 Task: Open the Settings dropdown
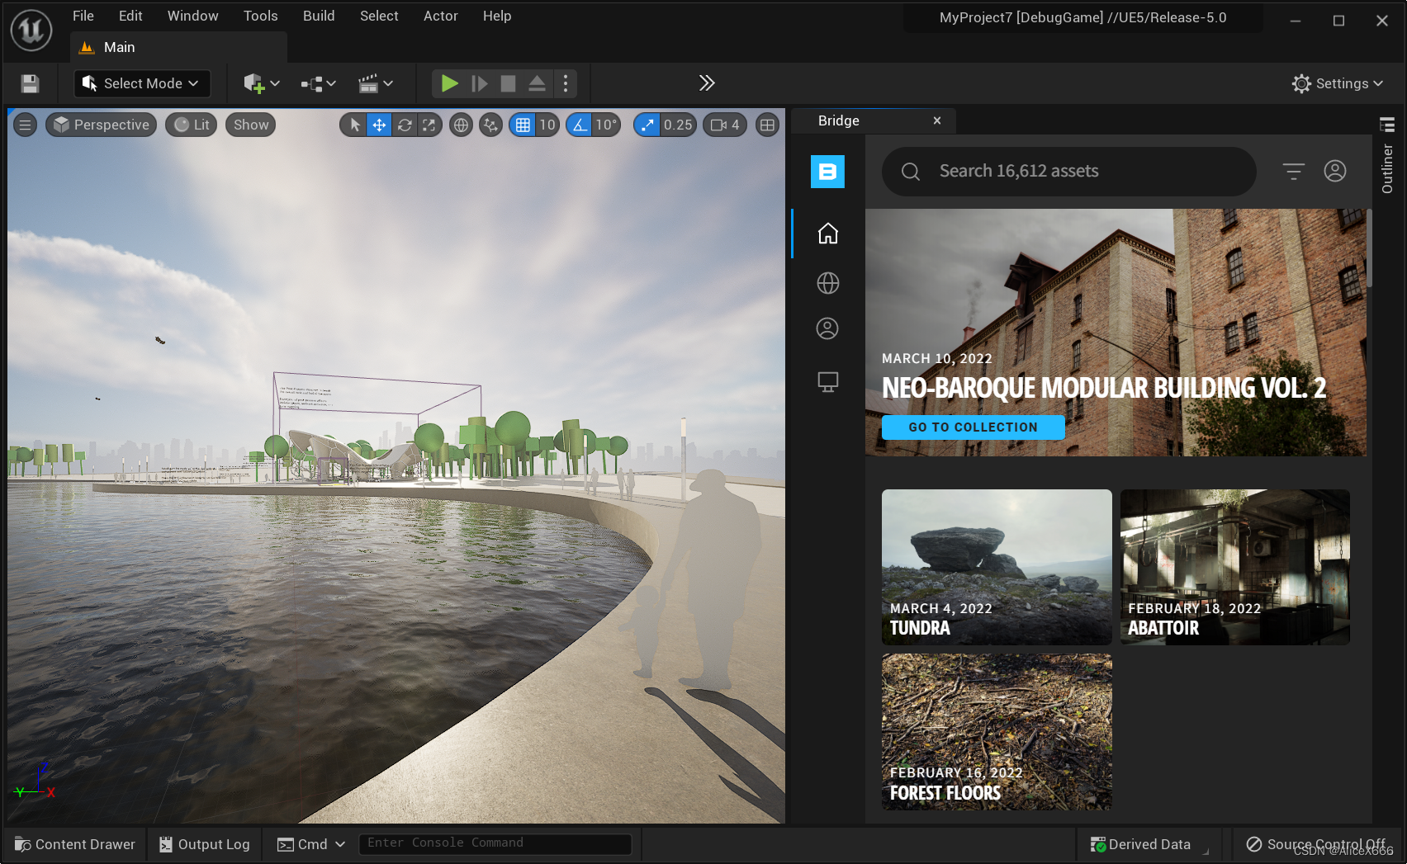(1337, 83)
